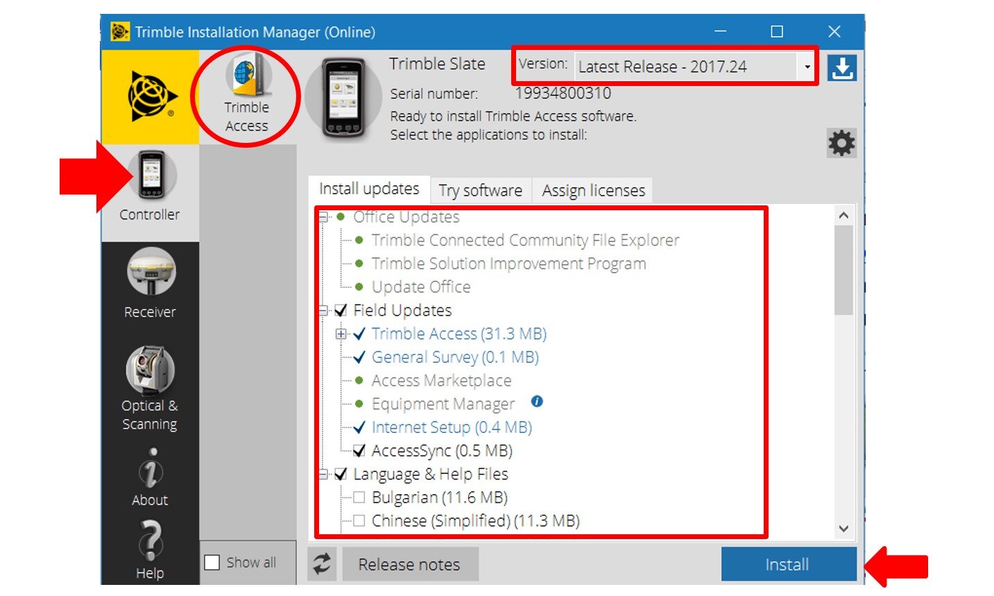Toggle the Internet Setup checkmark
The height and width of the screenshot is (596, 994).
[x=359, y=427]
